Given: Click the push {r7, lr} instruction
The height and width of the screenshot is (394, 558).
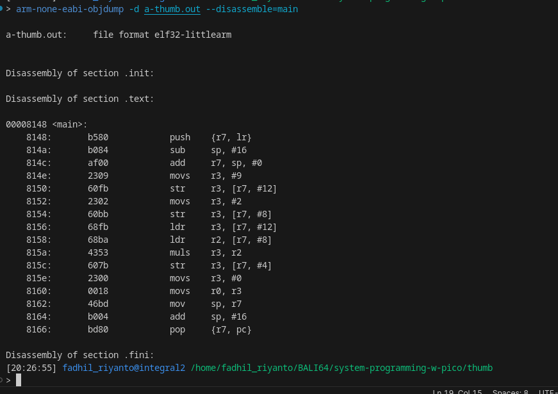Looking at the screenshot, I should [x=210, y=137].
